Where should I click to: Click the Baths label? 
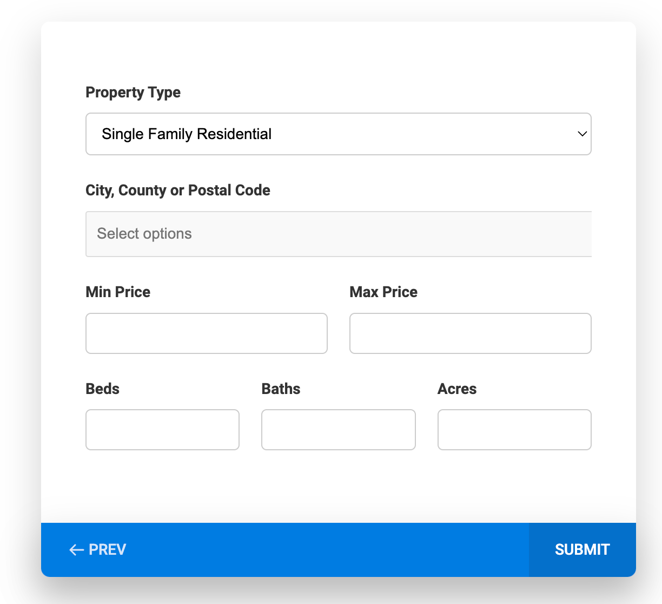pos(281,389)
